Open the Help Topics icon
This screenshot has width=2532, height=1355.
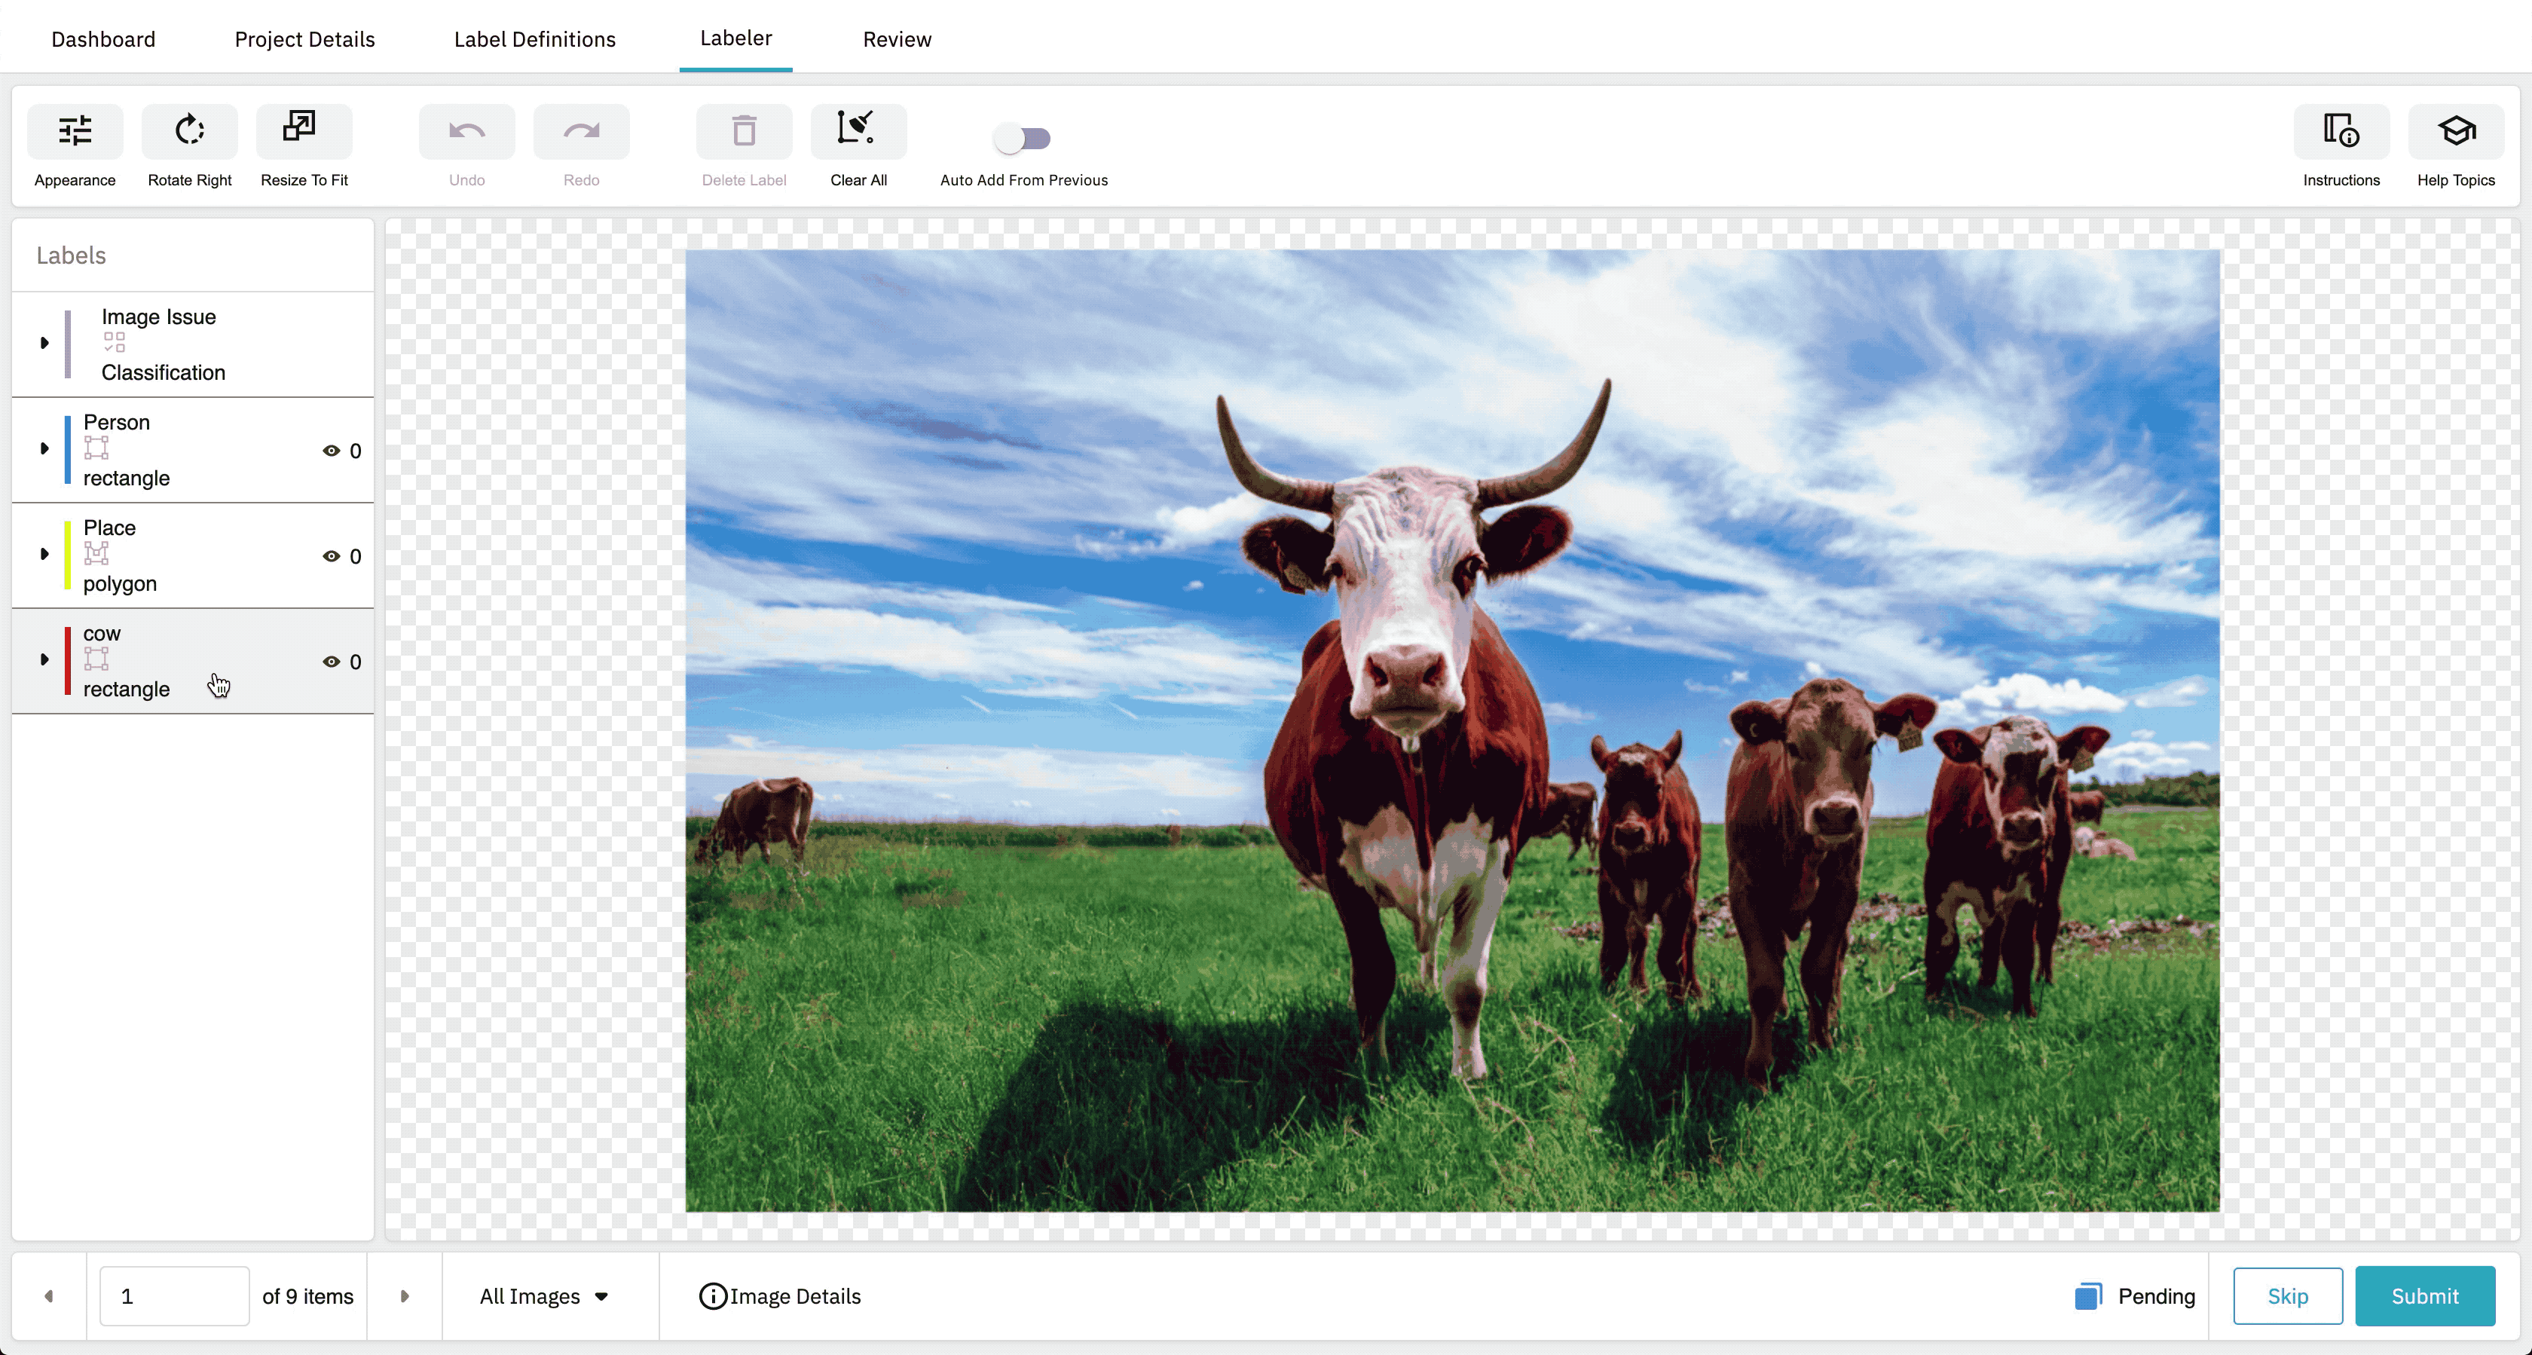2455,131
